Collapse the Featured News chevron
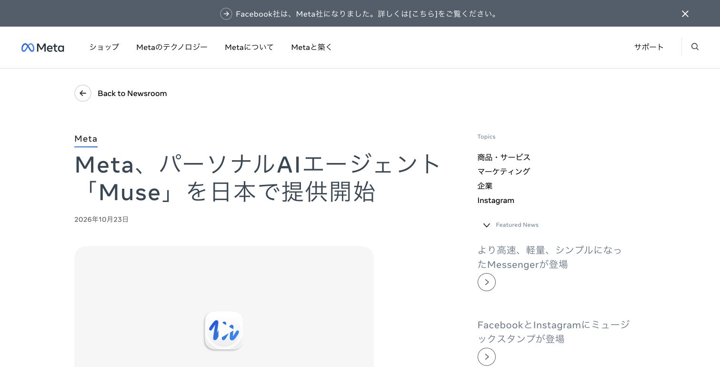This screenshot has width=720, height=367. pos(487,225)
